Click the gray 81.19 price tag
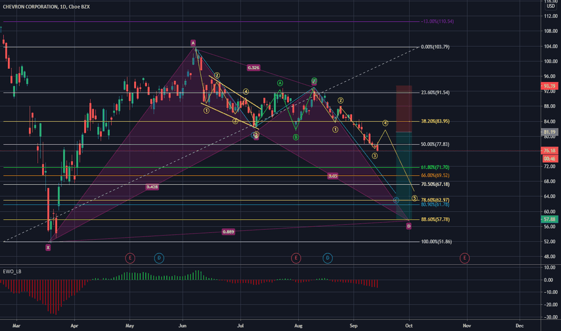This screenshot has height=331, width=561. pyautogui.click(x=549, y=132)
